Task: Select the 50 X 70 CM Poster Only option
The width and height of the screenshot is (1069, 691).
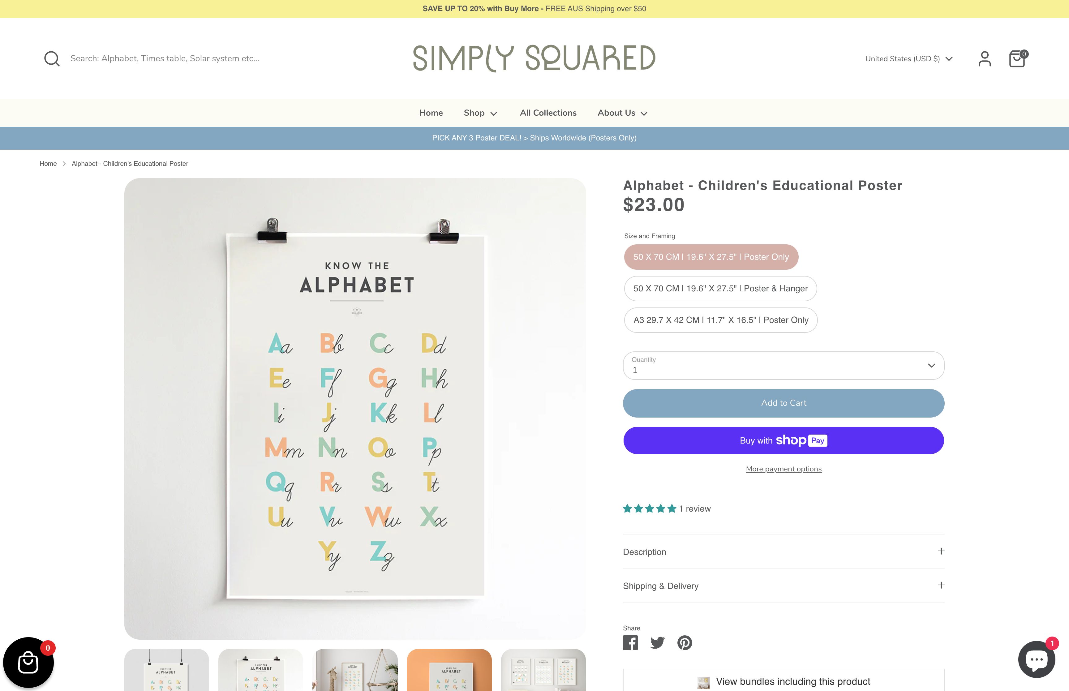Action: [711, 257]
